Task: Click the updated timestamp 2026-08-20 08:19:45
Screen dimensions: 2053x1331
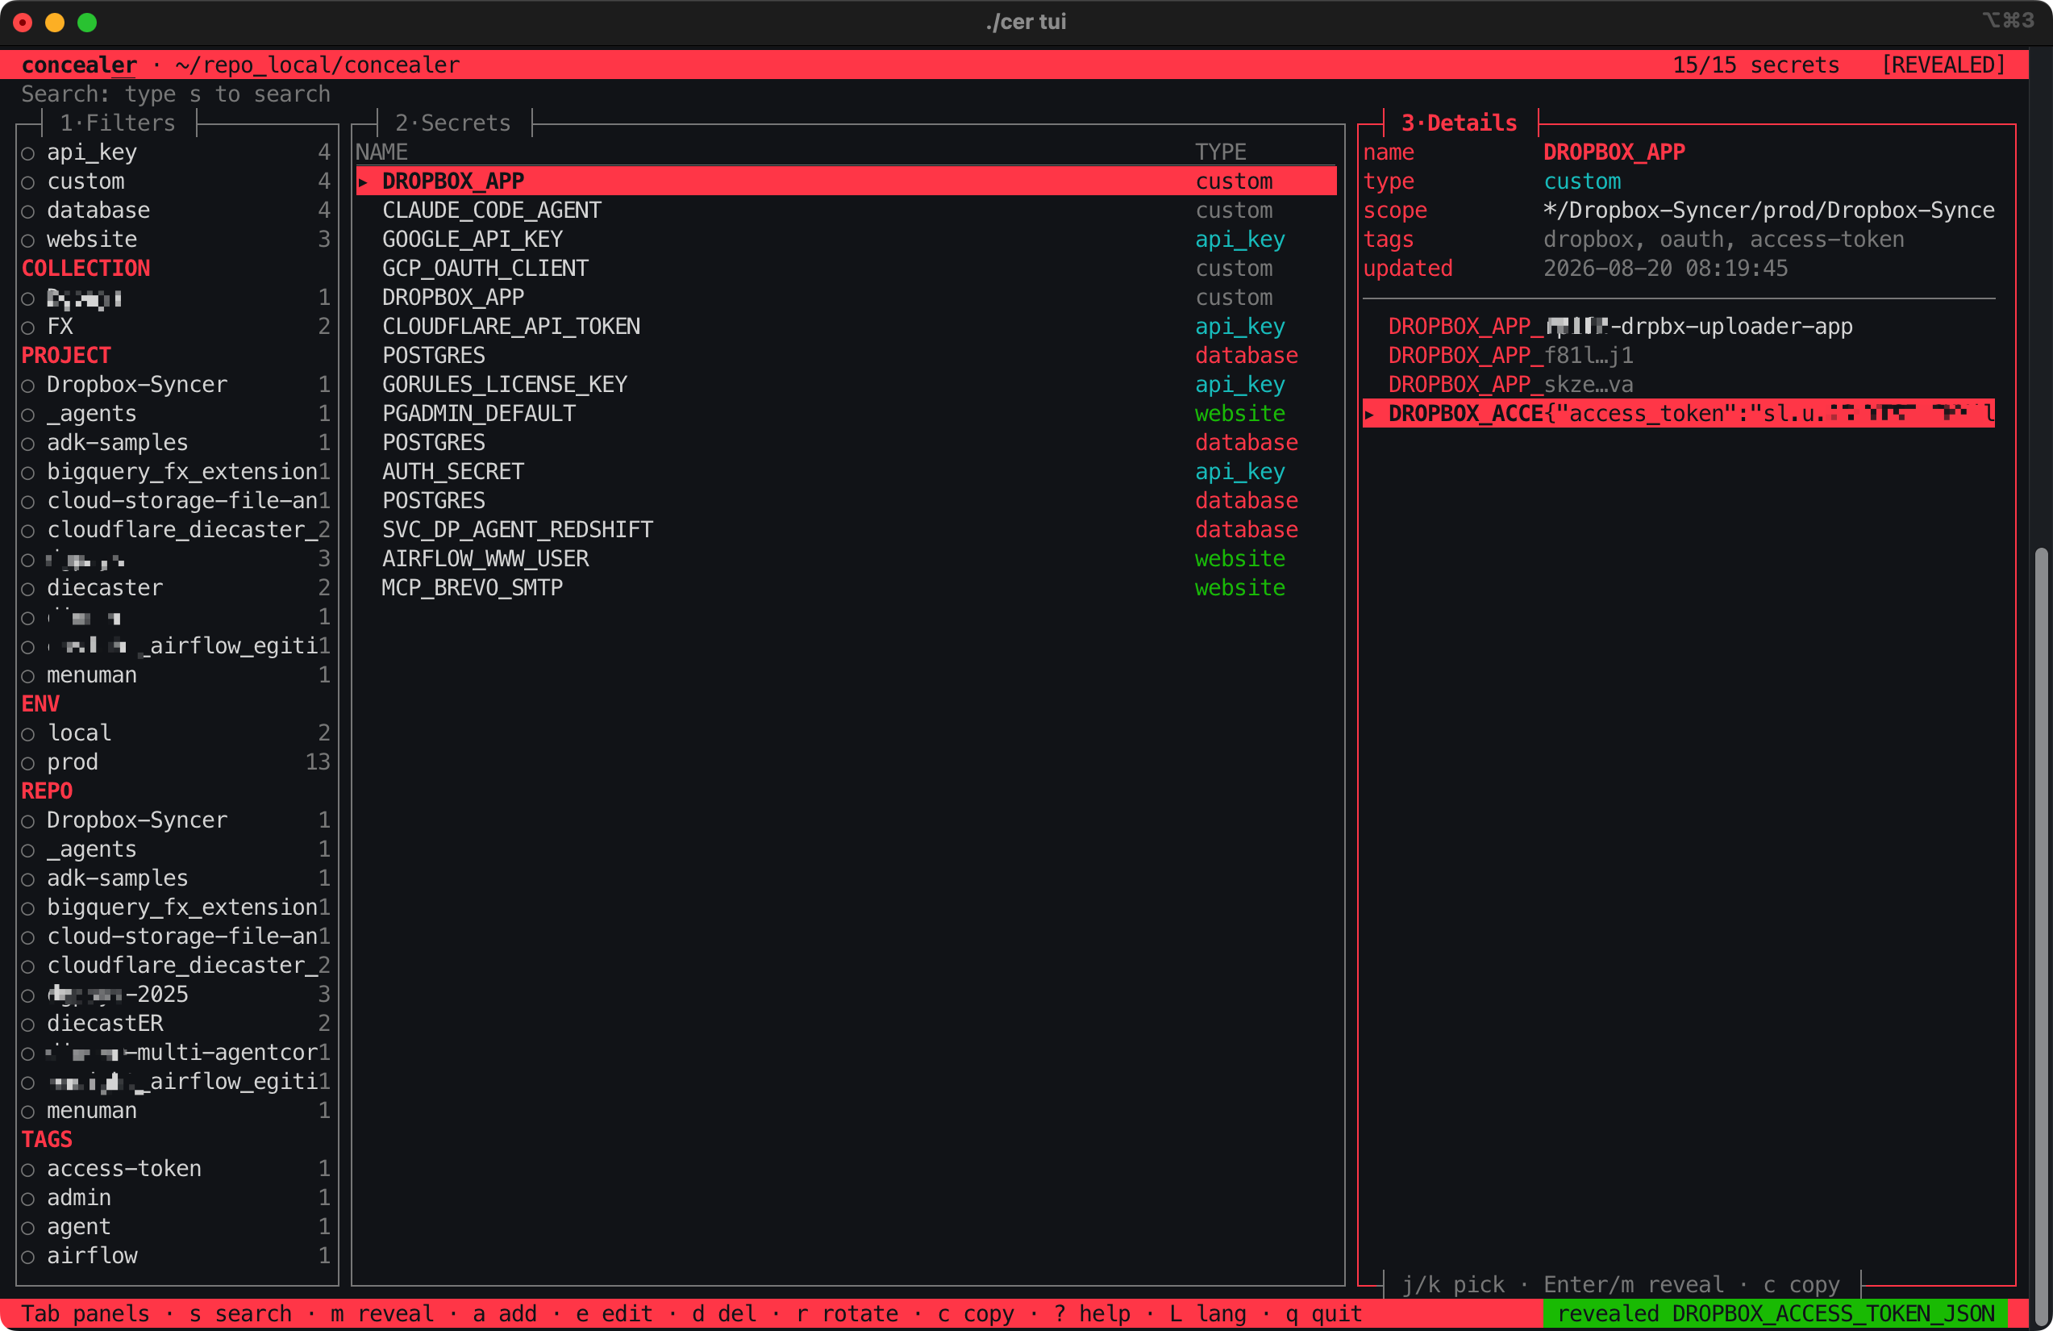Action: pos(1665,269)
